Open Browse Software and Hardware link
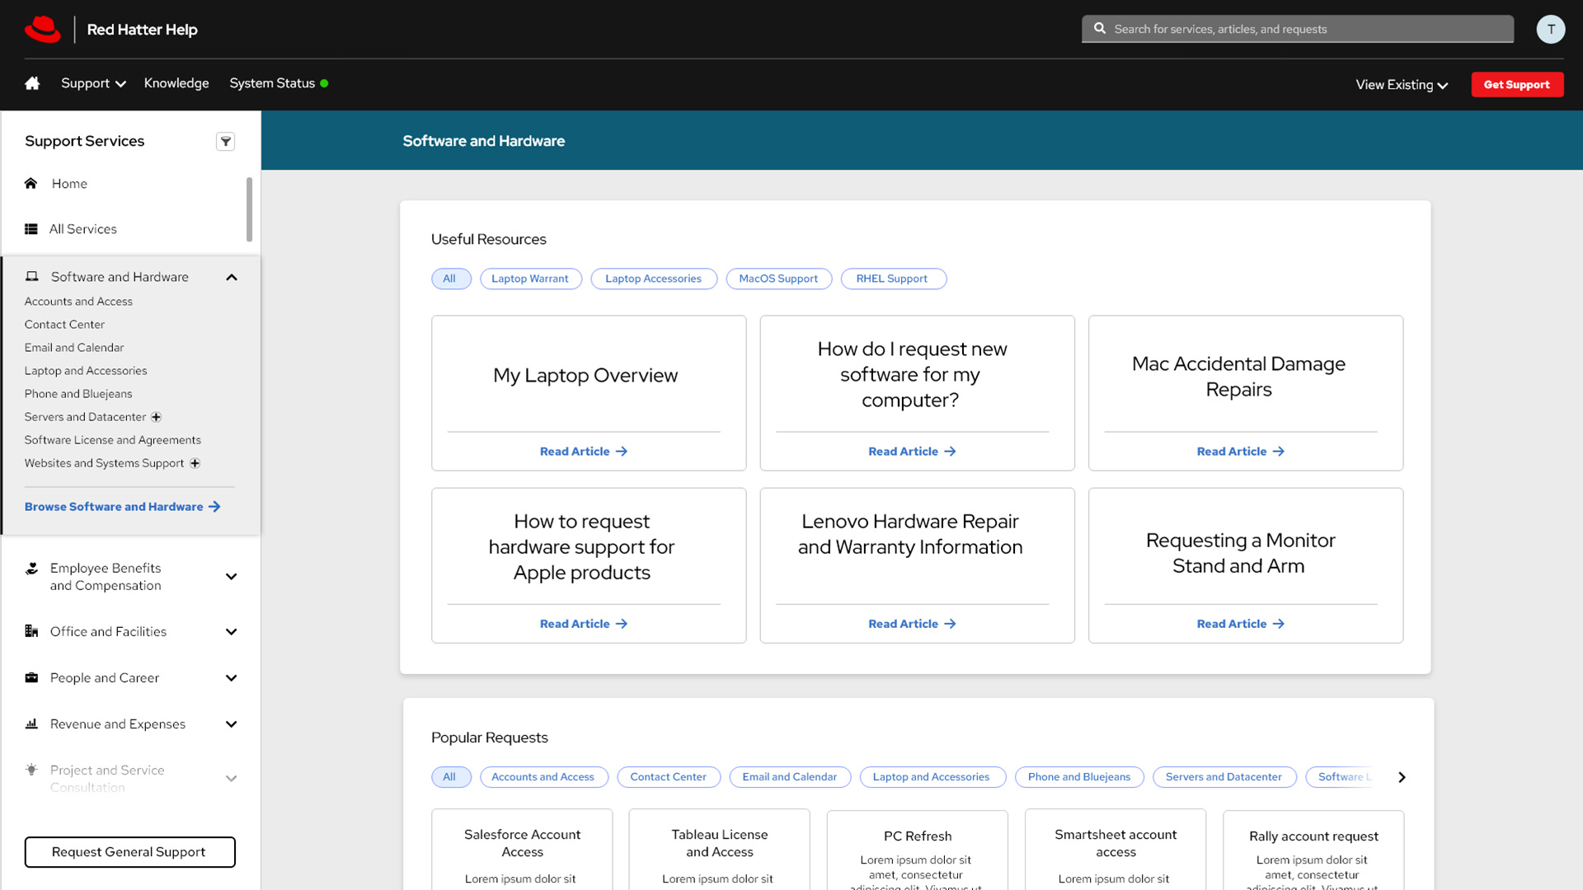This screenshot has width=1583, height=890. coord(122,507)
